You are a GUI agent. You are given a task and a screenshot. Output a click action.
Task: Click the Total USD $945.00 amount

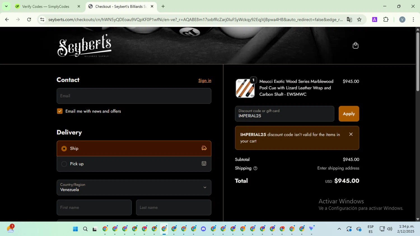pyautogui.click(x=342, y=181)
